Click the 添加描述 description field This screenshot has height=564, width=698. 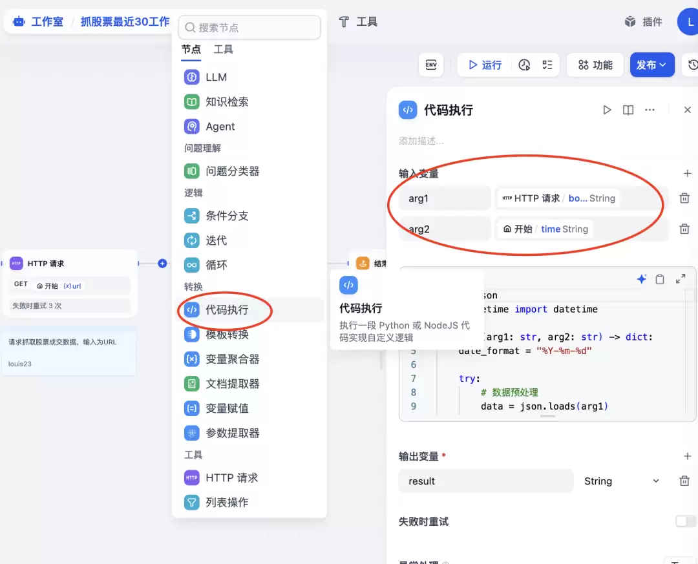[421, 141]
